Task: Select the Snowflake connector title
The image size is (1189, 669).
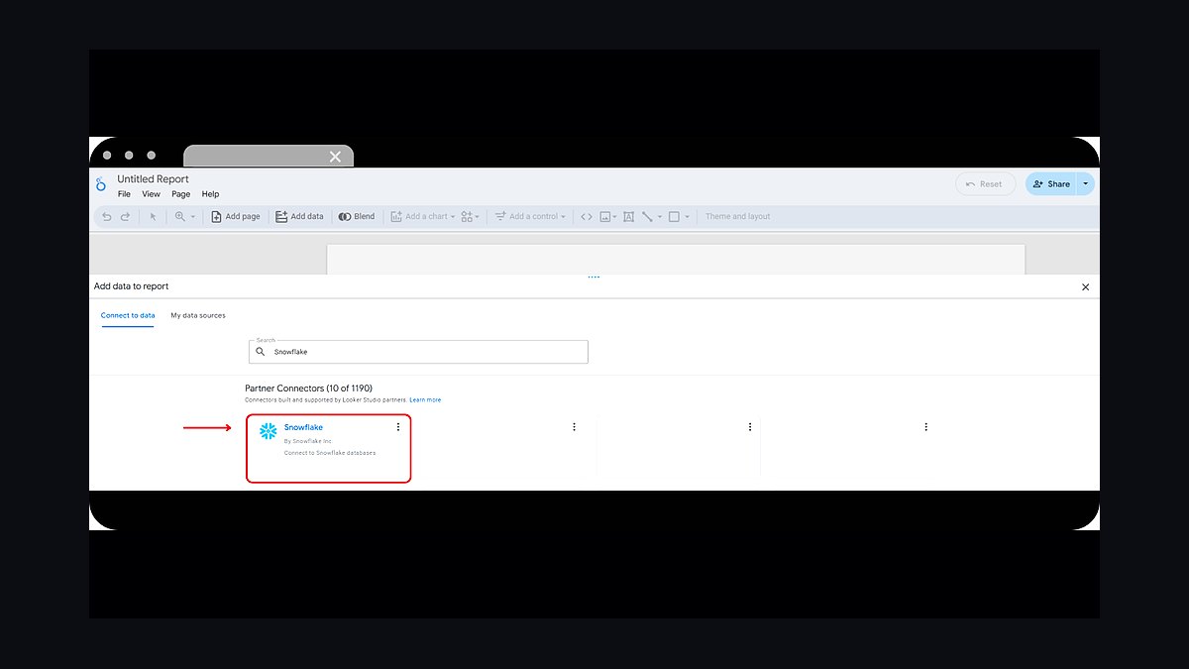Action: (303, 427)
